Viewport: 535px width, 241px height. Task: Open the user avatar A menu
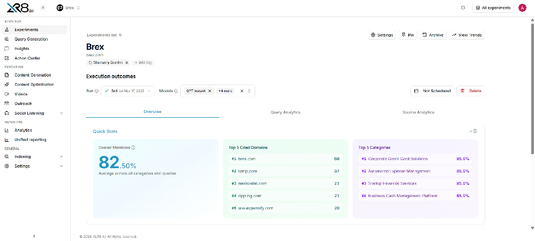pyautogui.click(x=522, y=8)
